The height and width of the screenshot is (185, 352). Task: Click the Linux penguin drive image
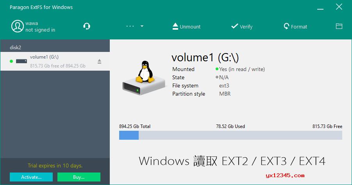(144, 78)
